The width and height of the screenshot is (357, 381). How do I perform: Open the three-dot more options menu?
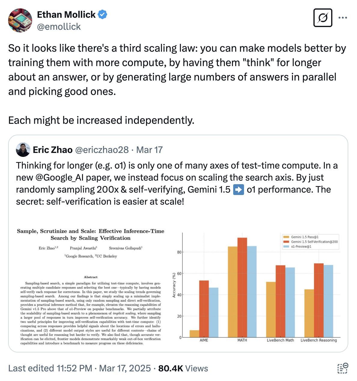pyautogui.click(x=343, y=18)
